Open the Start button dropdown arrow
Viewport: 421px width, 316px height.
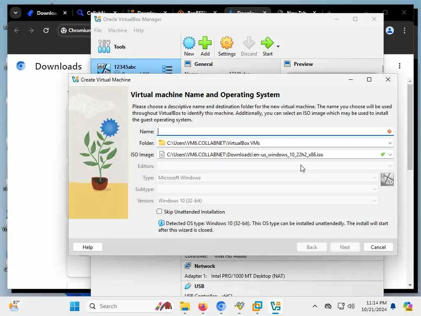click(278, 46)
